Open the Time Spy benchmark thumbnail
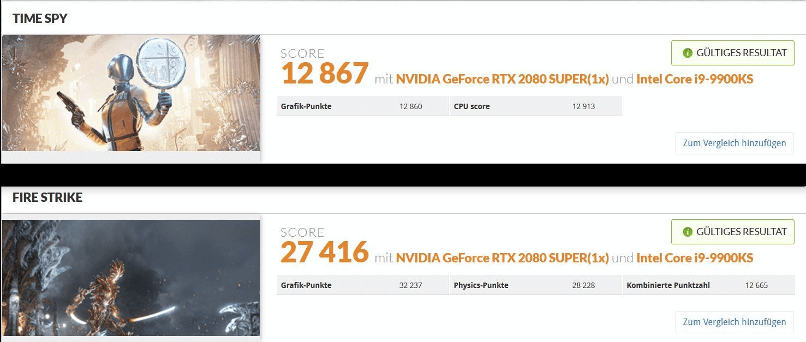This screenshot has width=806, height=342. [131, 93]
